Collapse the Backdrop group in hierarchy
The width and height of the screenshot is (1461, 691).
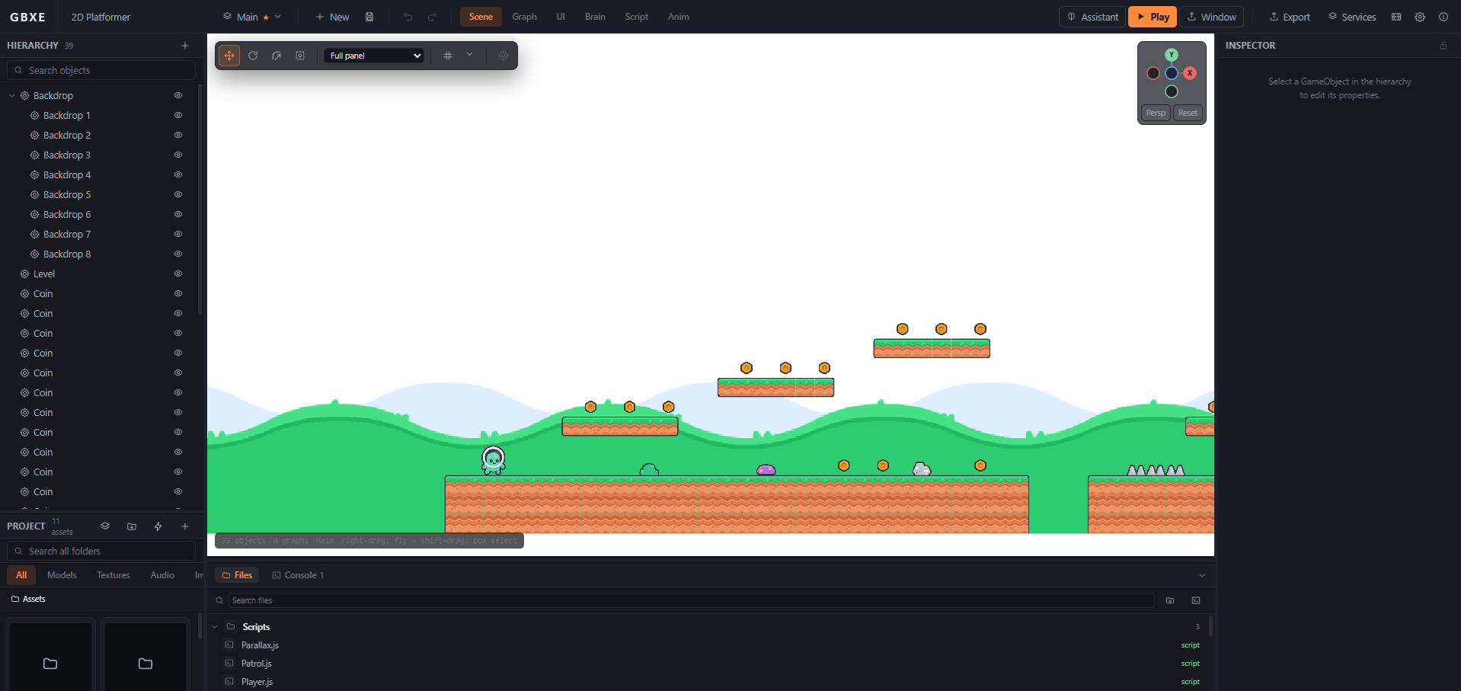click(x=12, y=96)
